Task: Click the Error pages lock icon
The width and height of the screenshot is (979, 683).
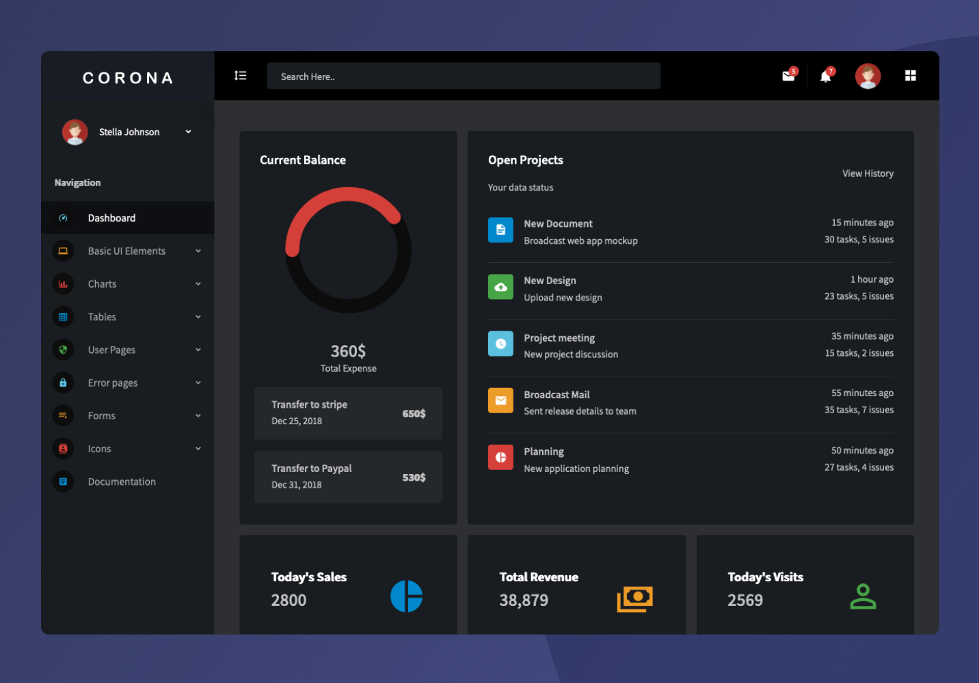Action: (x=63, y=382)
